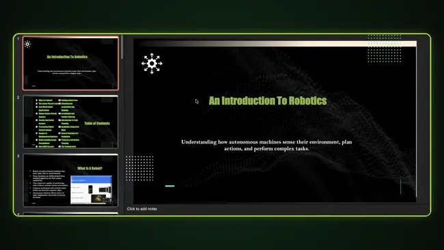Click the title An Introduction To Robotics
This screenshot has width=444, height=250.
[x=268, y=101]
